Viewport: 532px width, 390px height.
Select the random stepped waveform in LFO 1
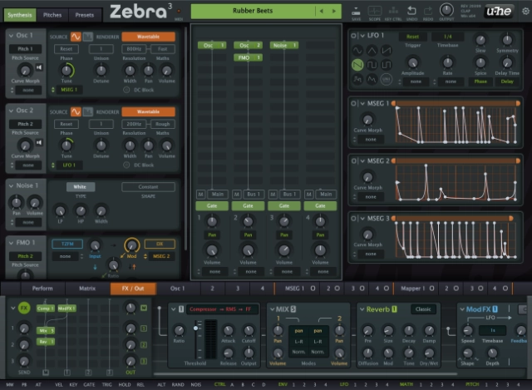(x=357, y=79)
